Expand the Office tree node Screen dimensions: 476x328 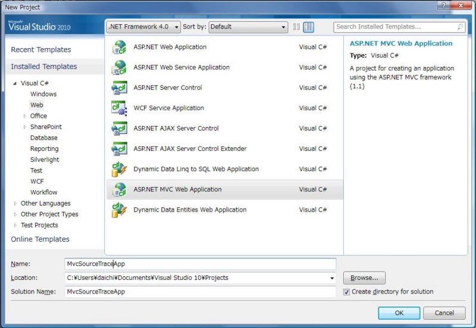tap(25, 116)
